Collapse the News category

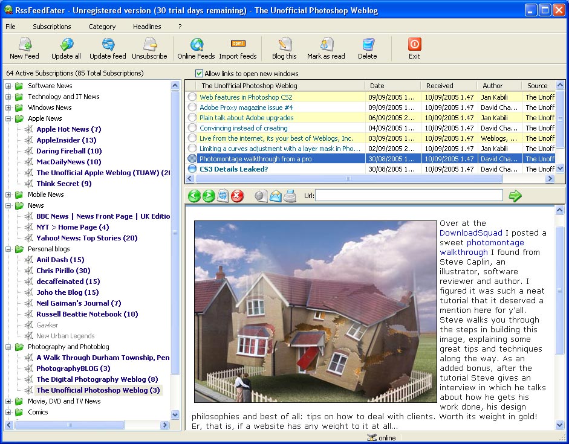[x=8, y=205]
